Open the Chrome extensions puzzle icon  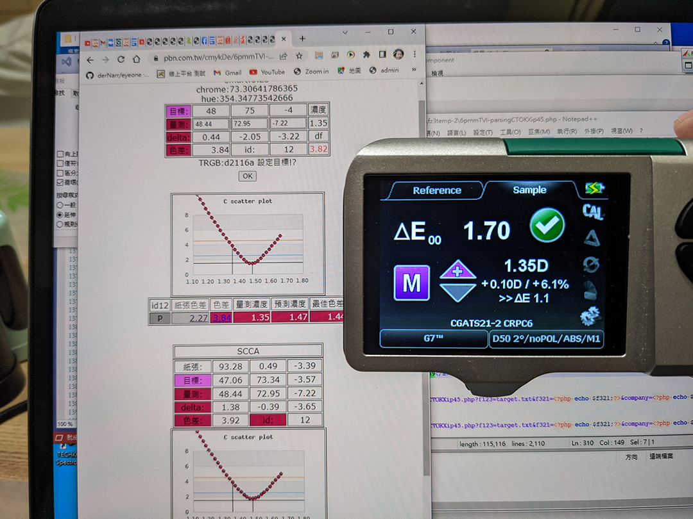point(366,54)
